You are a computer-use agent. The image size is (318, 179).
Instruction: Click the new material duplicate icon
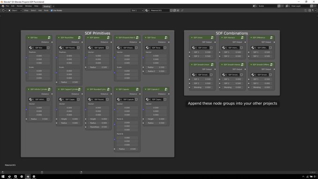coord(175,10)
